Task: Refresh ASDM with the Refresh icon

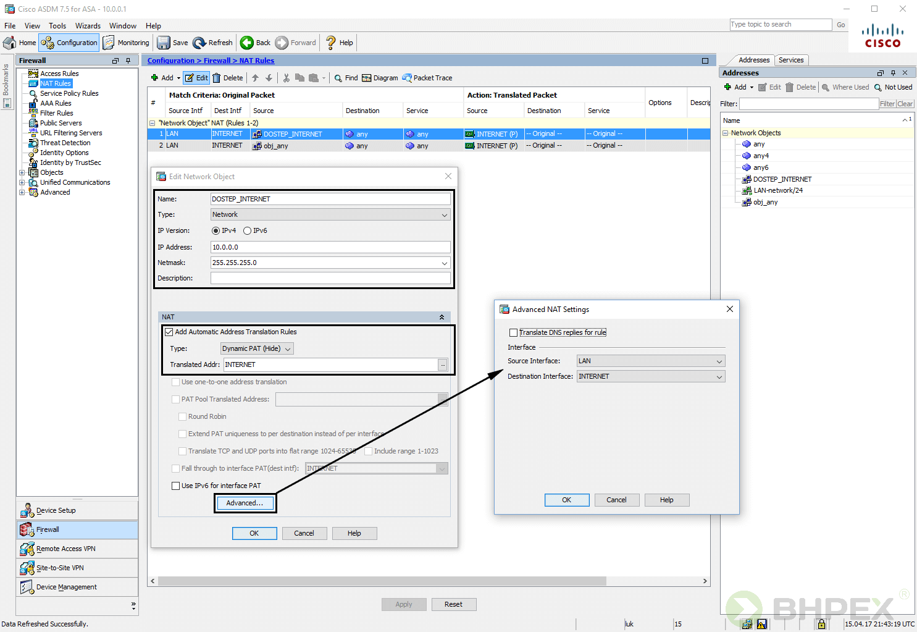Action: click(212, 43)
